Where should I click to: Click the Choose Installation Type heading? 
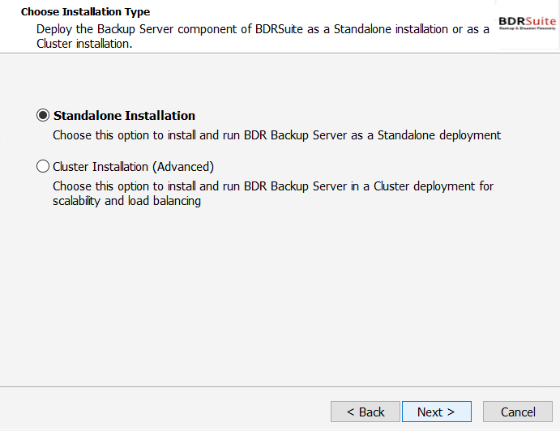85,12
